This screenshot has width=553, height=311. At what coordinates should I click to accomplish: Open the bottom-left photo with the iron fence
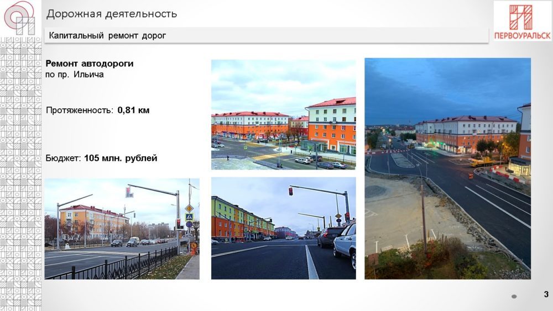122,228
